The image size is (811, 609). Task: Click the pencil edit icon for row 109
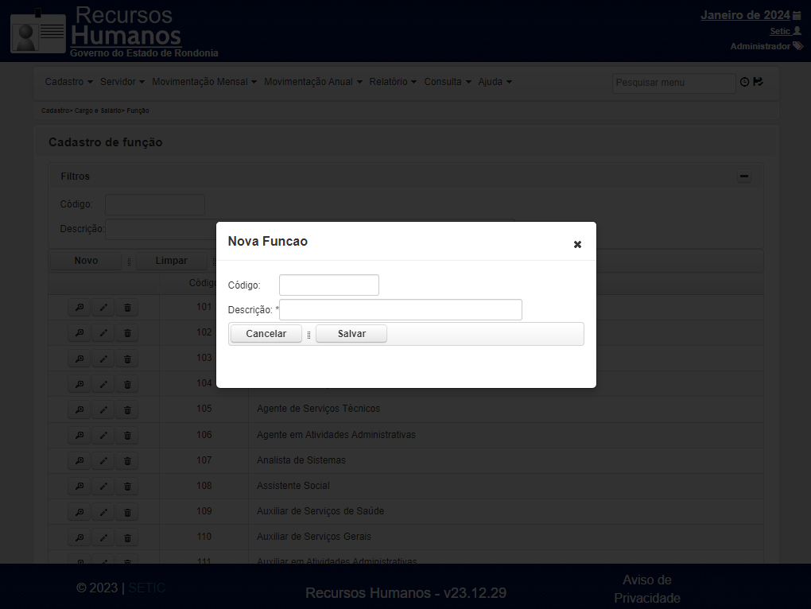pos(103,512)
